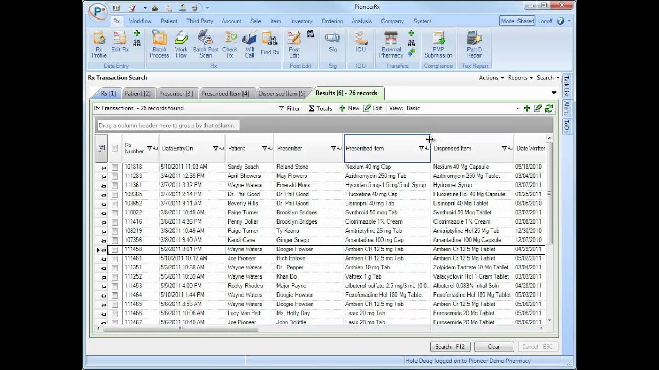Open Post Edit
Screen dimensions: 659x370
pos(294,45)
